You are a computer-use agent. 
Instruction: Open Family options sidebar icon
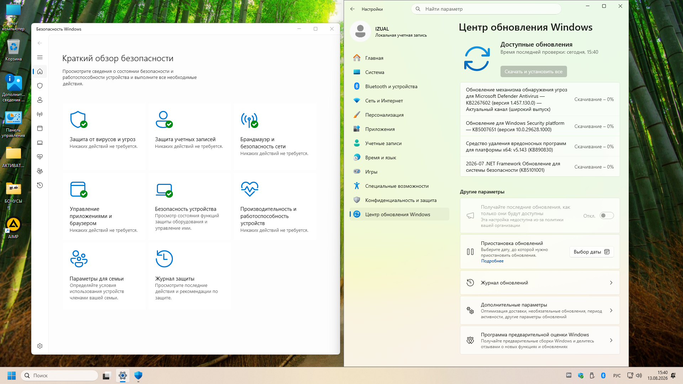[40, 171]
